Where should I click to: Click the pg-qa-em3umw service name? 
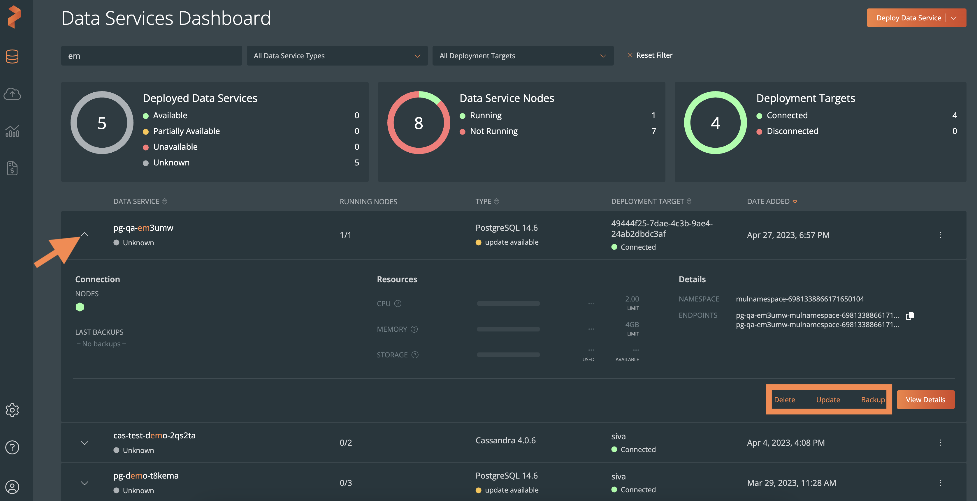(x=143, y=228)
